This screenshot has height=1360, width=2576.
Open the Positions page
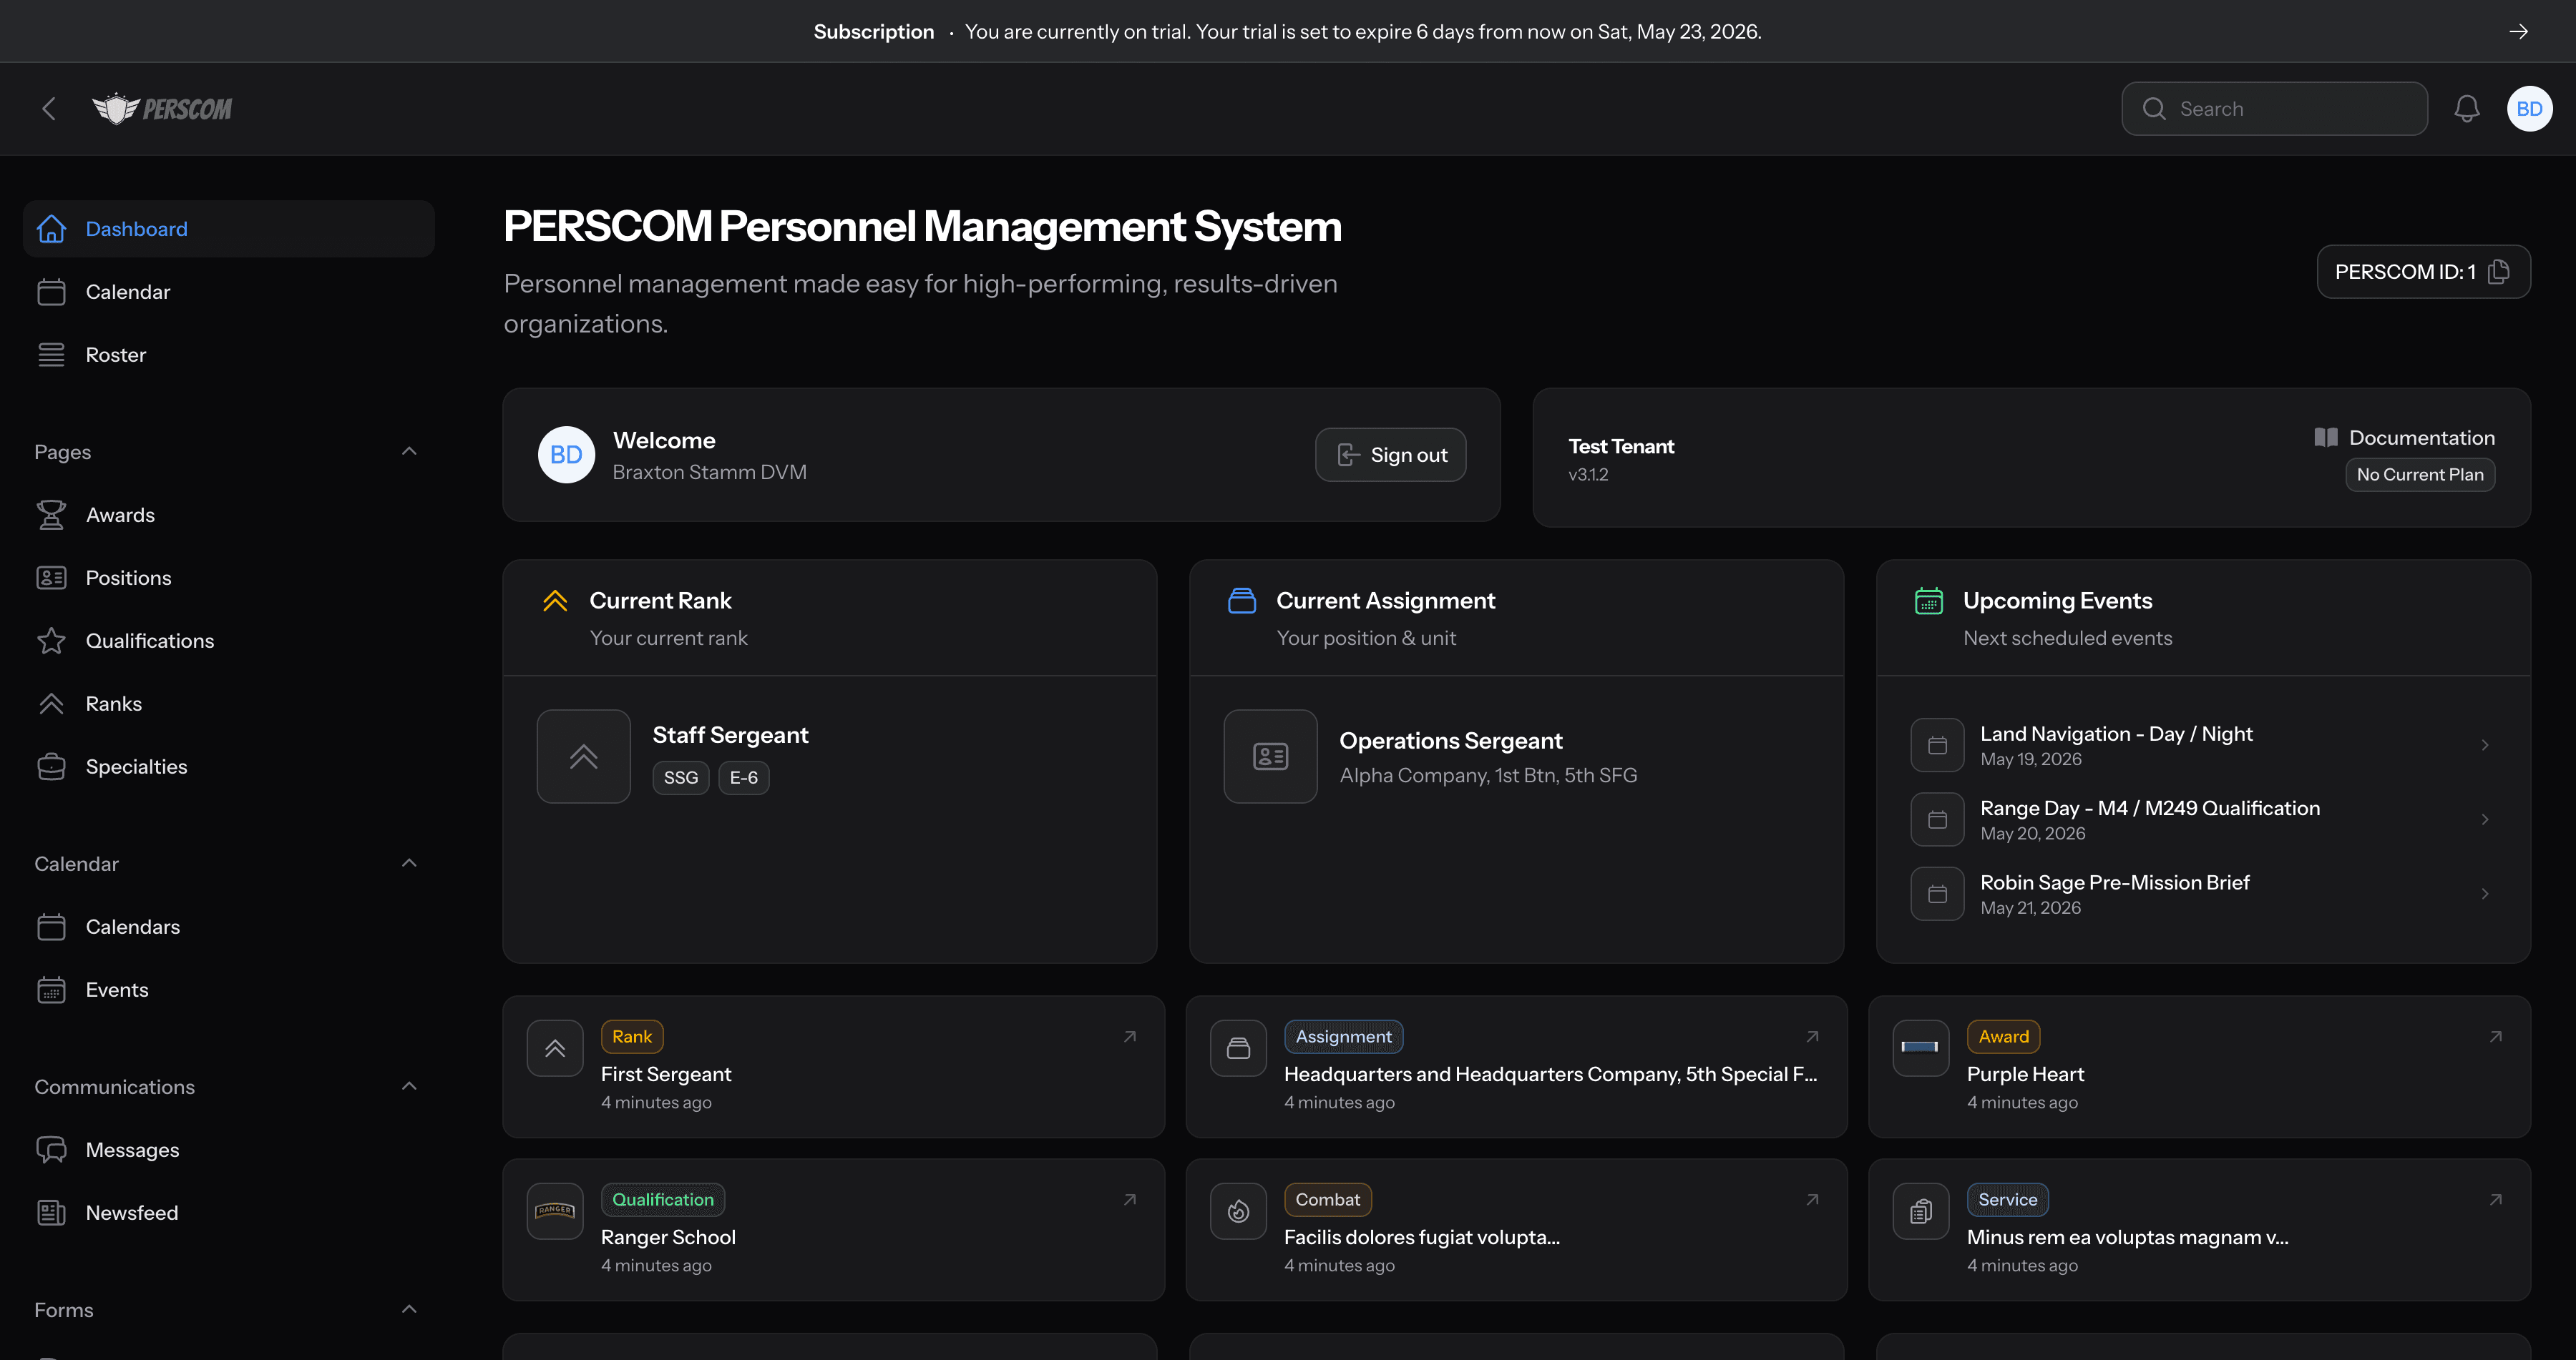point(229,578)
